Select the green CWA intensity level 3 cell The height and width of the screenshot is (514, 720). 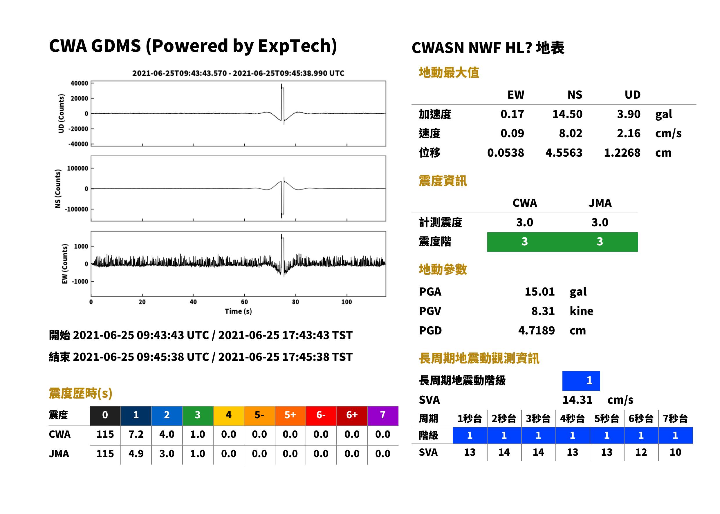click(525, 242)
